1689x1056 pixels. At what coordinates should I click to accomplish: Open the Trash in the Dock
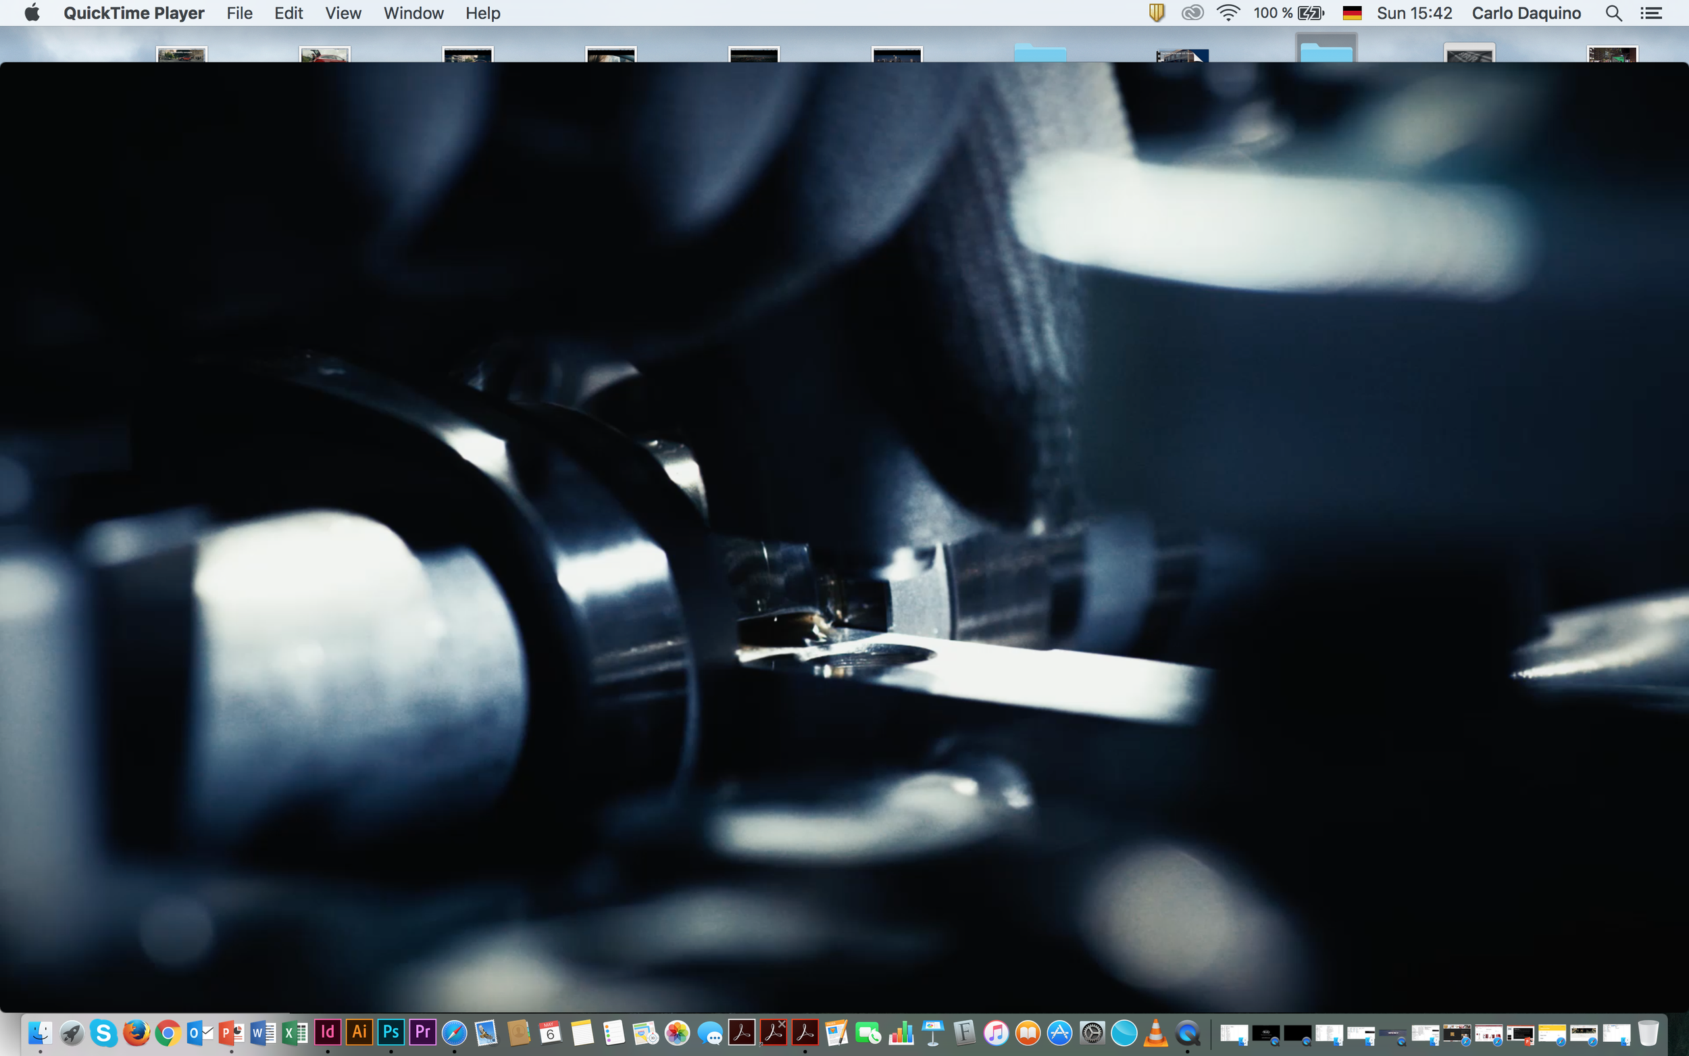point(1648,1032)
